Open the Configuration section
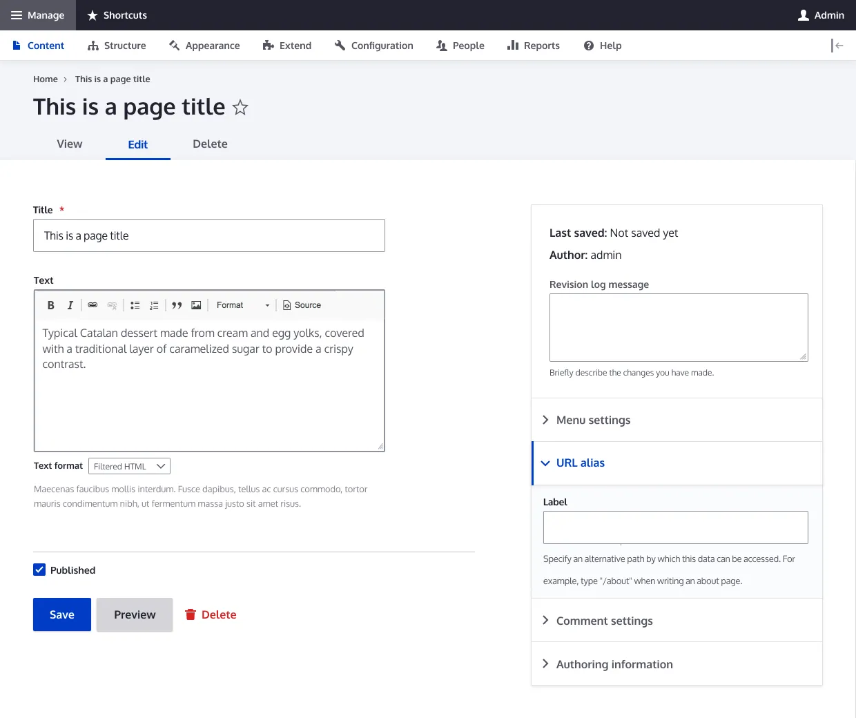Viewport: 856px width, 718px height. point(373,46)
